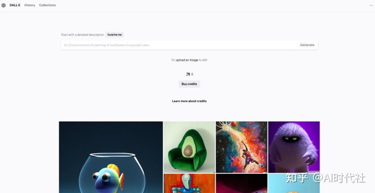Screen dimensions: 375x193
Task: Open the robot painting on orange background
Action: pos(189,183)
